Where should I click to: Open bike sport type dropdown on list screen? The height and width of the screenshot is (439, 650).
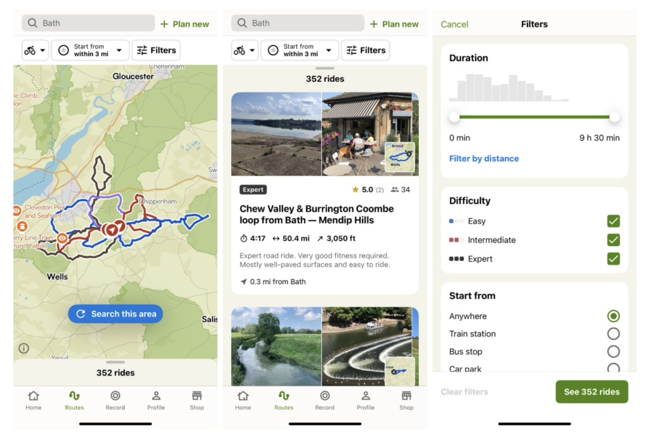(244, 51)
